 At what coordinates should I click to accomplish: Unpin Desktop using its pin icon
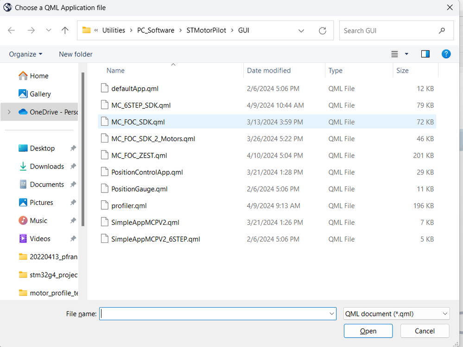tap(73, 149)
